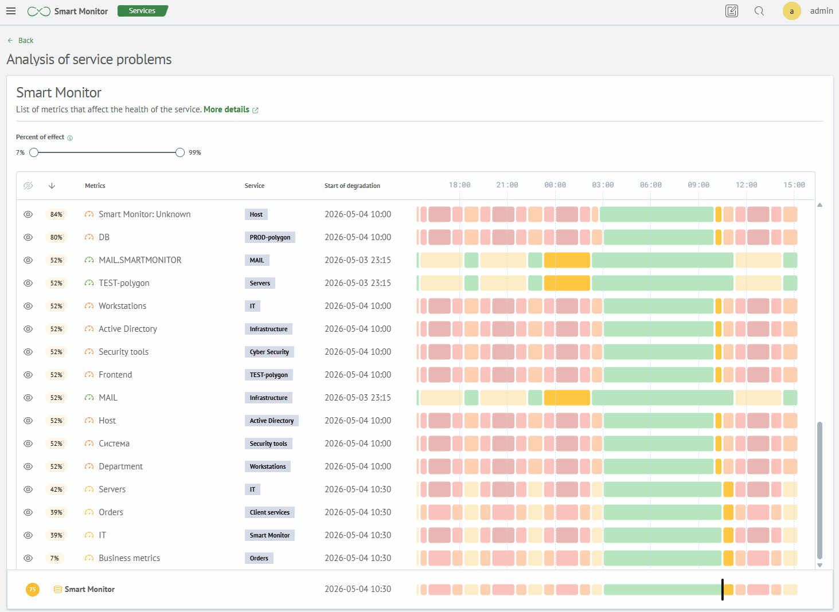The height and width of the screenshot is (612, 839).
Task: Click the DB timeline green health bar
Action: pyautogui.click(x=658, y=237)
